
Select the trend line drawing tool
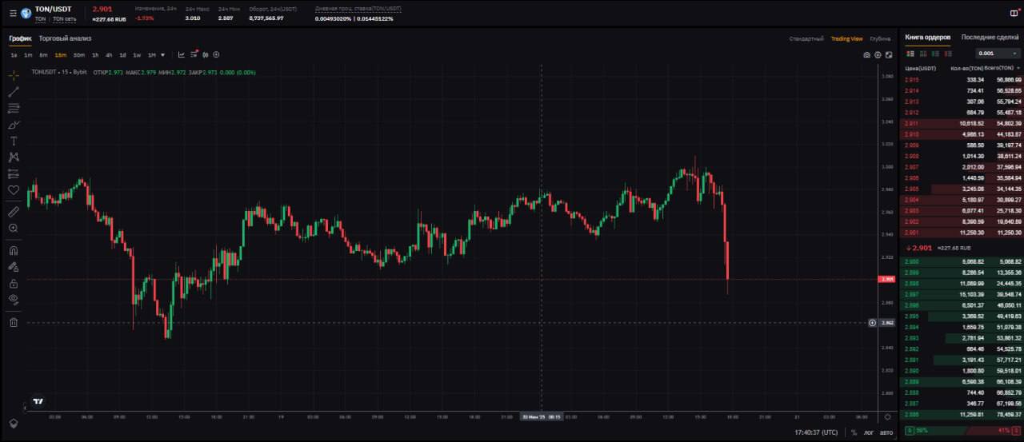pos(14,92)
